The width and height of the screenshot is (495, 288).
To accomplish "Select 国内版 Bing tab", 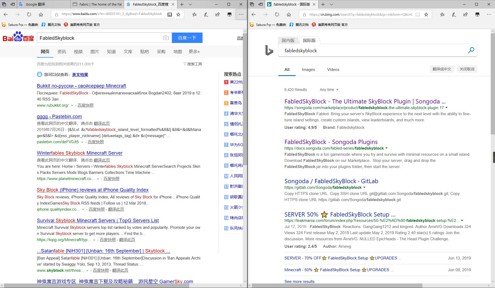I will point(288,40).
